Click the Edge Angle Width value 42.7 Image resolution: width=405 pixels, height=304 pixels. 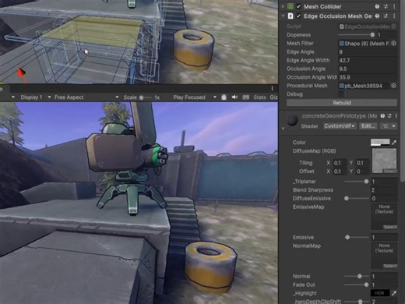[368, 60]
